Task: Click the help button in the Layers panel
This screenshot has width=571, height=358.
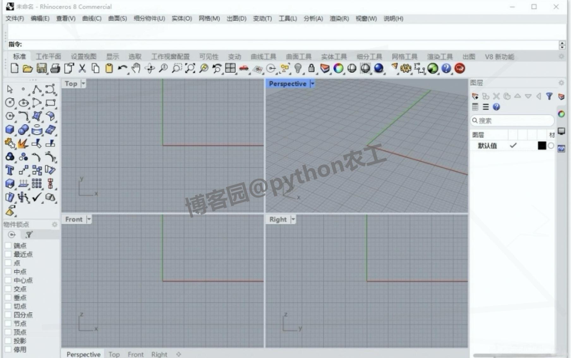Action: (x=497, y=107)
